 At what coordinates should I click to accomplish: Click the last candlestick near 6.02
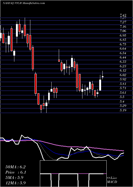103,77
